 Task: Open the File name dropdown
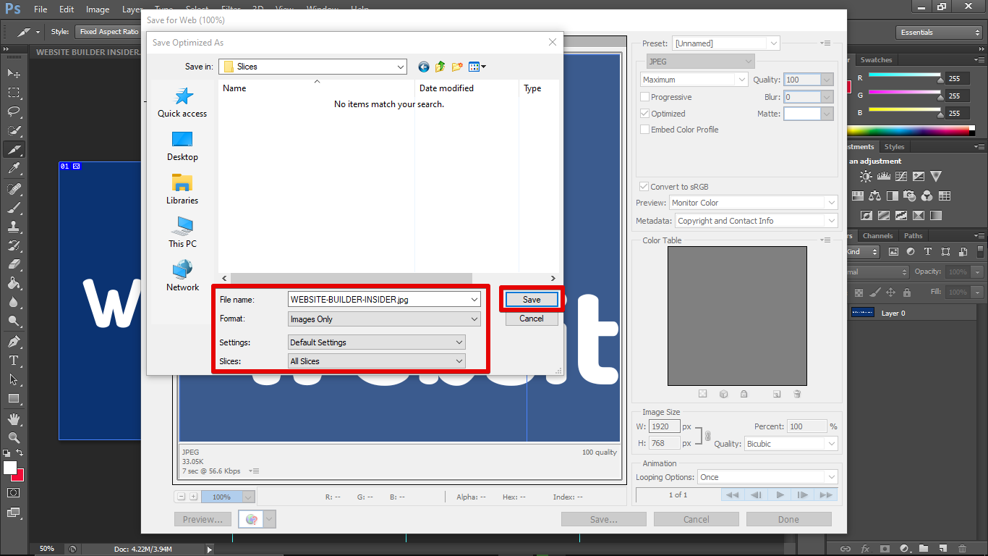pyautogui.click(x=474, y=299)
